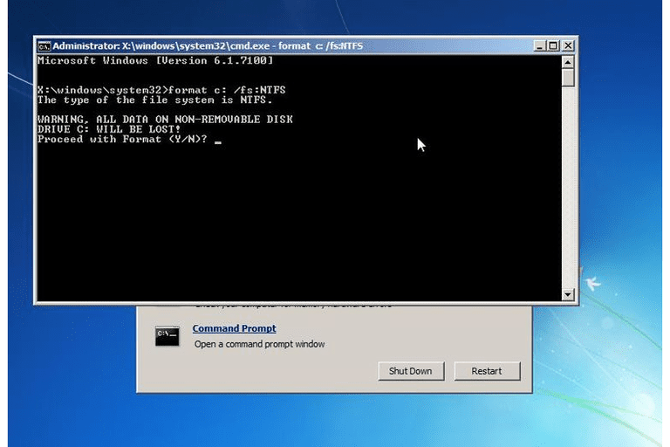Open the Command Prompt link
This screenshot has height=447, width=670.
[x=234, y=328]
